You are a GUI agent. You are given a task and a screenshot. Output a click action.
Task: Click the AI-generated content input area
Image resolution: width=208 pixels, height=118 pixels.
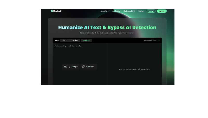click(x=80, y=64)
